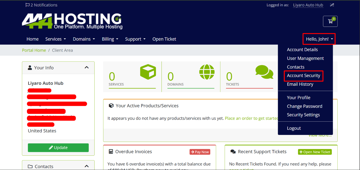Open the shopping cart icon

[330, 21]
